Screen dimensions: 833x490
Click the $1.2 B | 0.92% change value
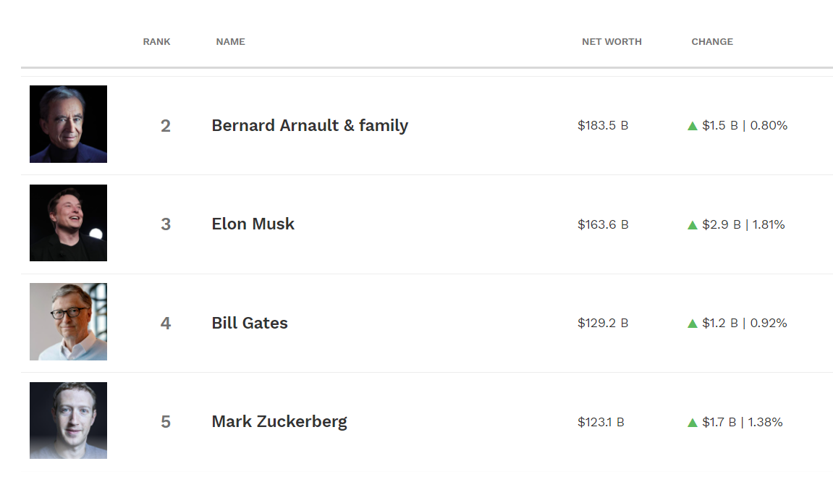744,324
